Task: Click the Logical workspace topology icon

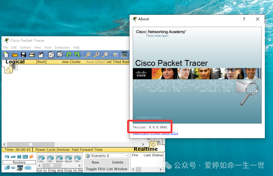Action: 9,70
